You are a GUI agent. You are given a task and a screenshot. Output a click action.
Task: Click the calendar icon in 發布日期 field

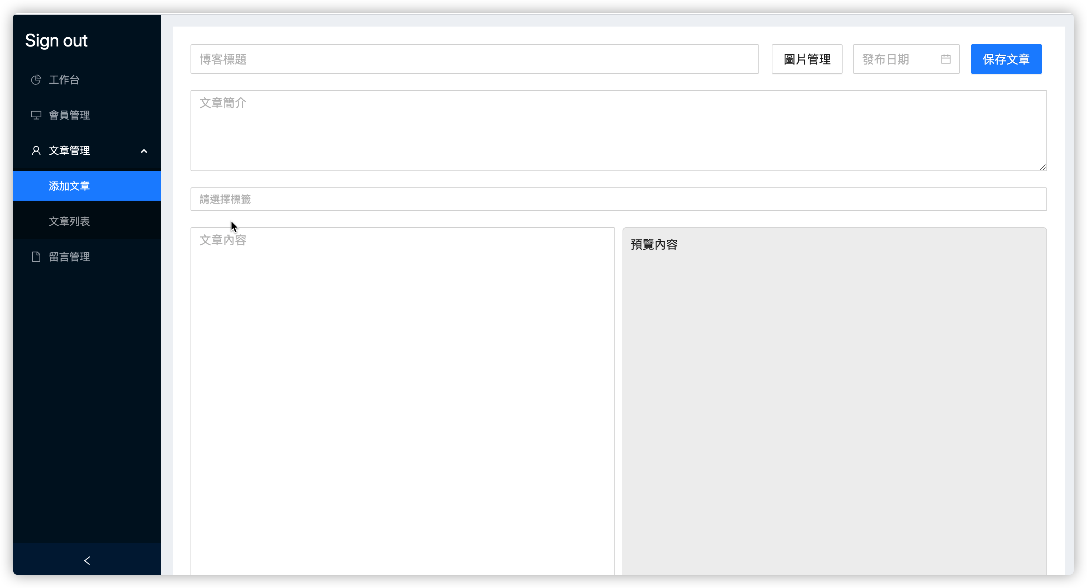[946, 59]
